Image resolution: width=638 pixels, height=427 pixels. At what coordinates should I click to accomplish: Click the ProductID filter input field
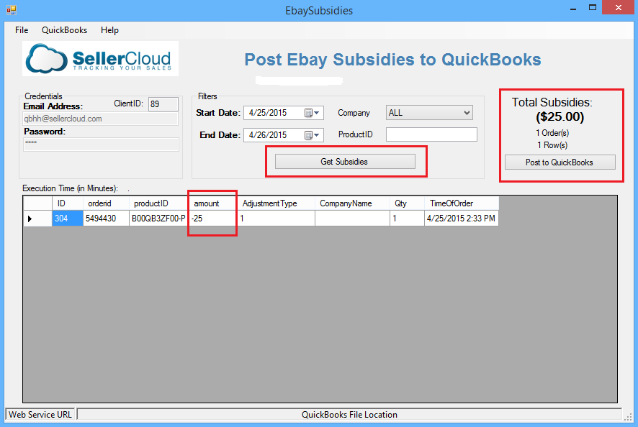[x=431, y=134]
